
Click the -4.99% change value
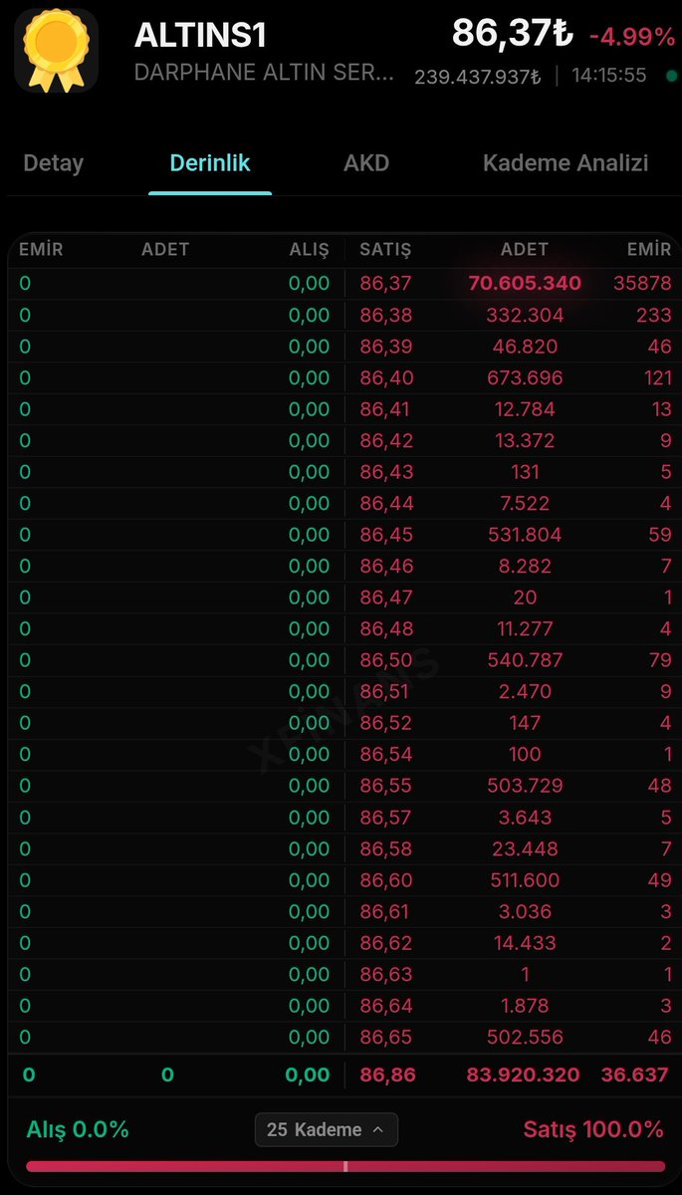click(x=632, y=37)
